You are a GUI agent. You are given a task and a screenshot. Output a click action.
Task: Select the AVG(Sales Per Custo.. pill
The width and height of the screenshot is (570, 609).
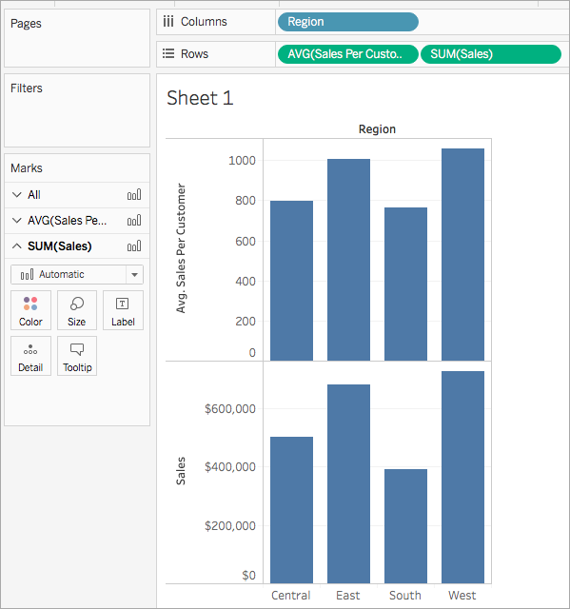348,54
